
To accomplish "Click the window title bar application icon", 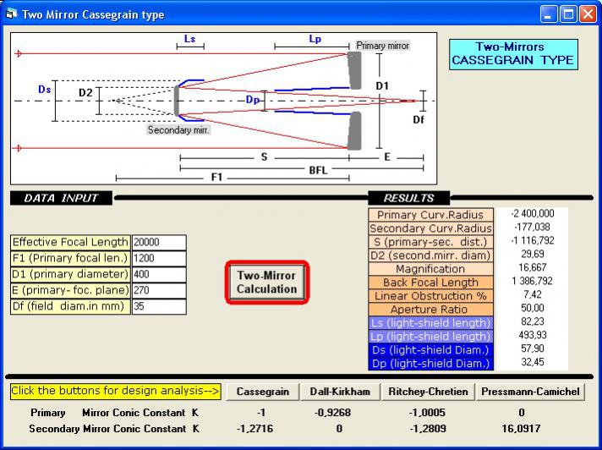I will tap(13, 14).
